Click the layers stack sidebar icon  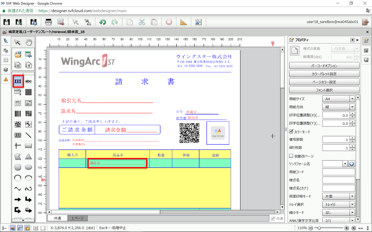(6, 69)
